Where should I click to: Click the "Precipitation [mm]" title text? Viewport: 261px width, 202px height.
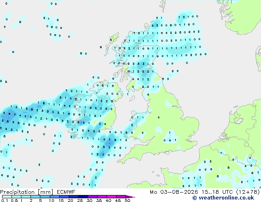(x=26, y=192)
